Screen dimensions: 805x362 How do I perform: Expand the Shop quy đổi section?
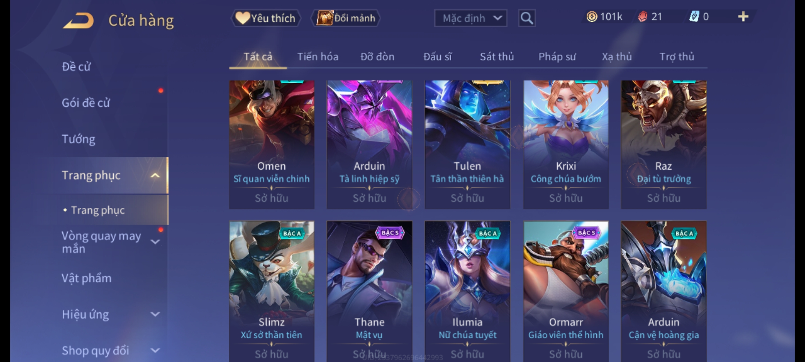pyautogui.click(x=155, y=351)
